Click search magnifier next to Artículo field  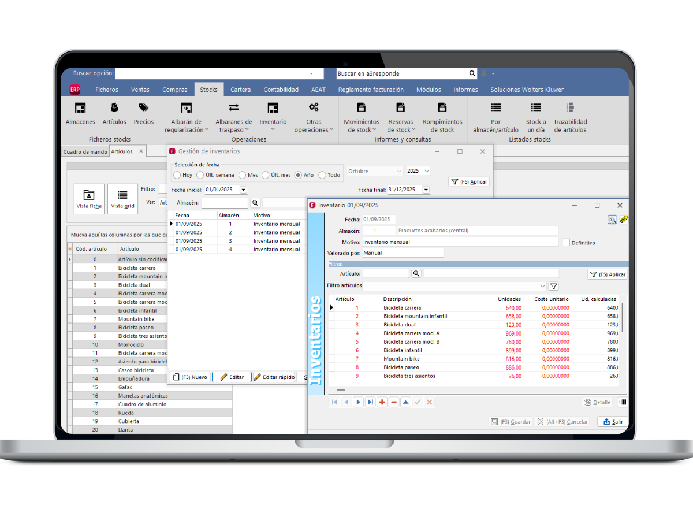[416, 274]
